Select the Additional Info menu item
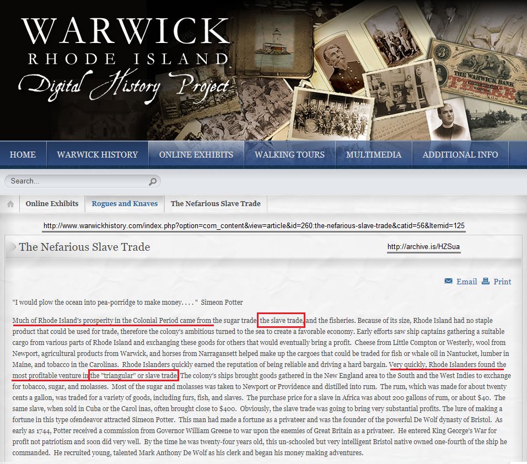This screenshot has width=527, height=464. pyautogui.click(x=460, y=155)
